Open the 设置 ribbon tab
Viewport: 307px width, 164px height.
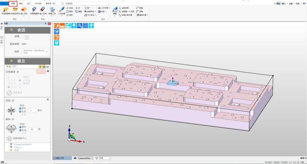(13, 3)
